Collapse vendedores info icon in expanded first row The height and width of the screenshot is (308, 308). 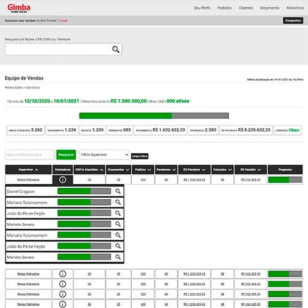pos(63,180)
